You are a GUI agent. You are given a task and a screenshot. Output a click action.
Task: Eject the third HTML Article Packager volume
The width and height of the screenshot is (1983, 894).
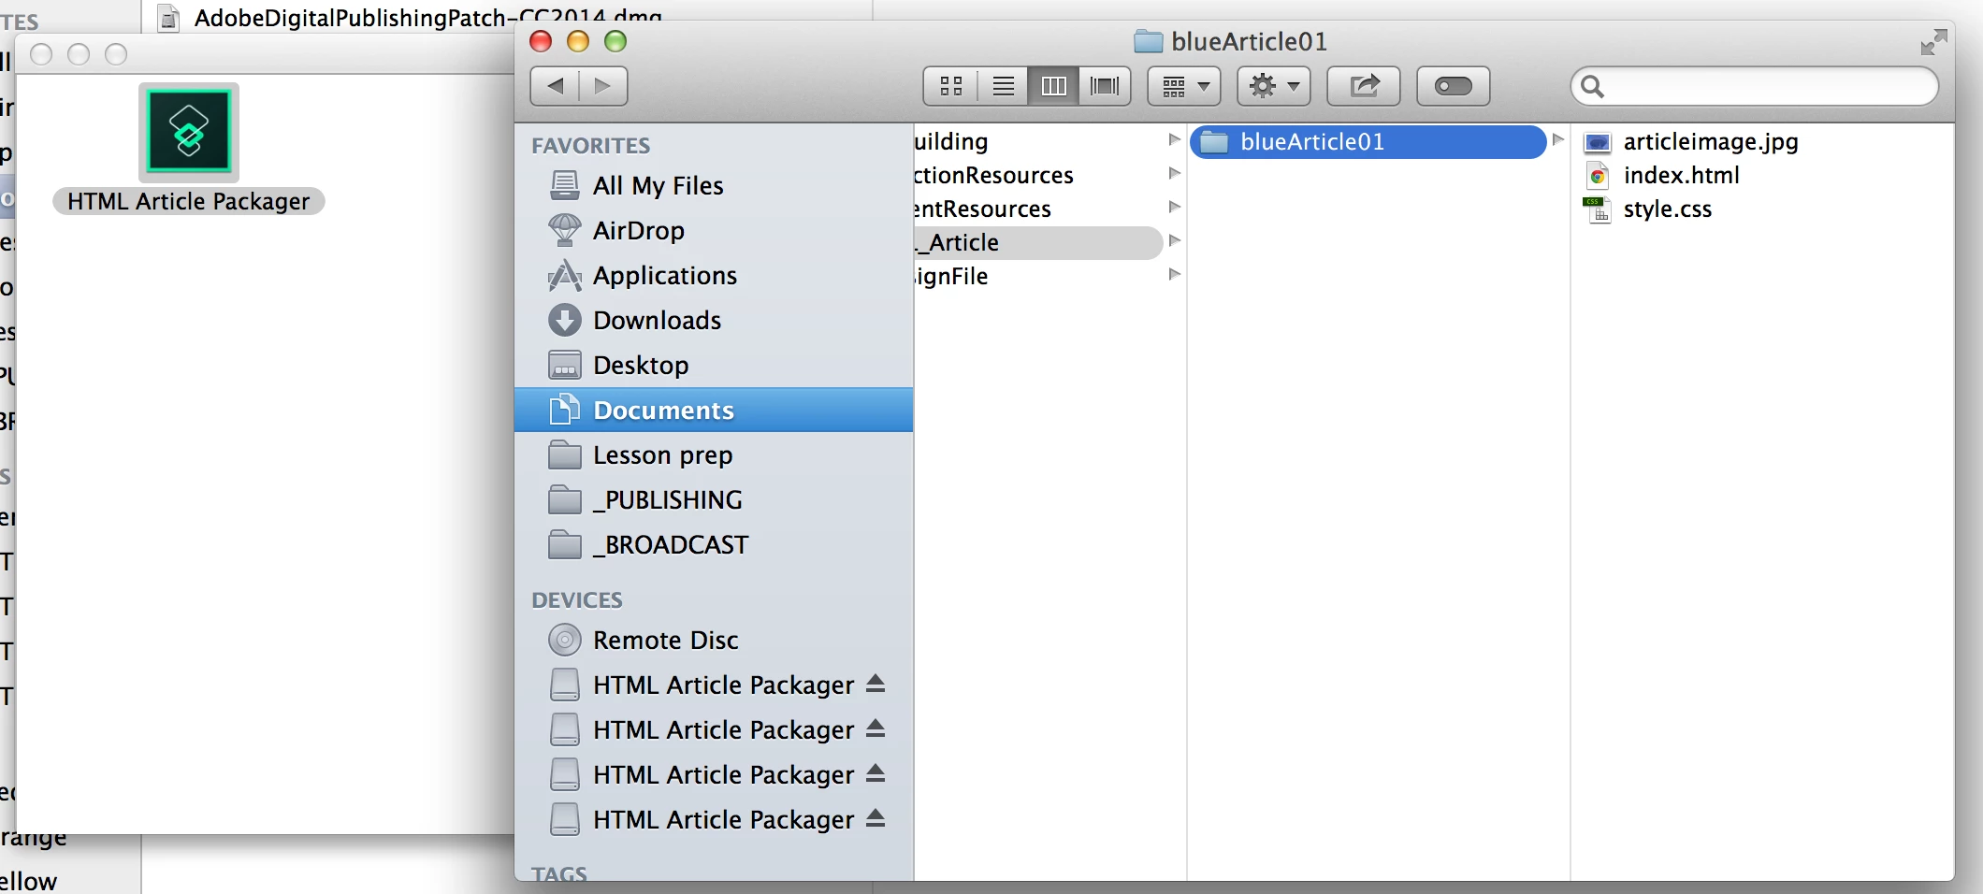tap(876, 773)
